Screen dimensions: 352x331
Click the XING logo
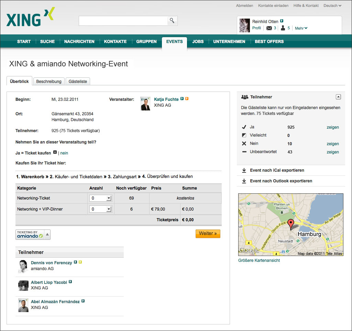(x=31, y=17)
